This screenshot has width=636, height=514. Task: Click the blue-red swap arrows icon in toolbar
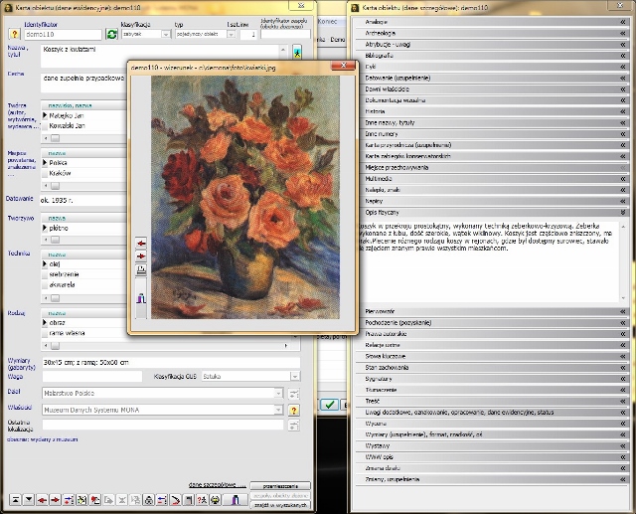(x=162, y=500)
